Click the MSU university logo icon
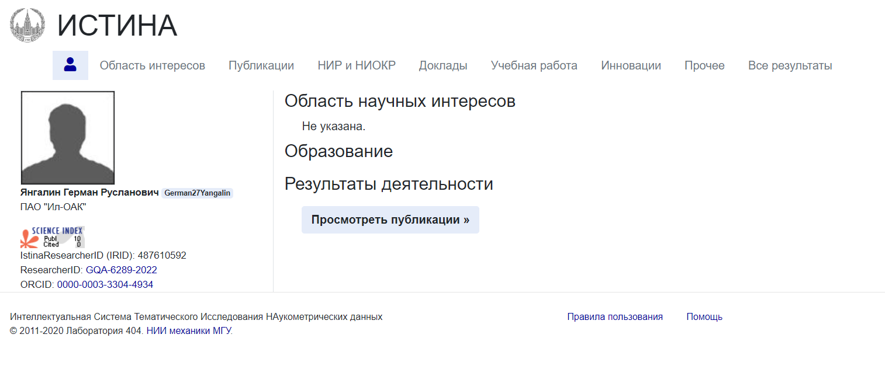 (x=27, y=25)
